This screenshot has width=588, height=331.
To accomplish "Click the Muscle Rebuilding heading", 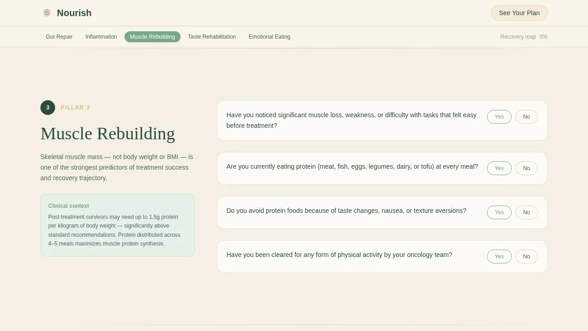I will coord(107,134).
